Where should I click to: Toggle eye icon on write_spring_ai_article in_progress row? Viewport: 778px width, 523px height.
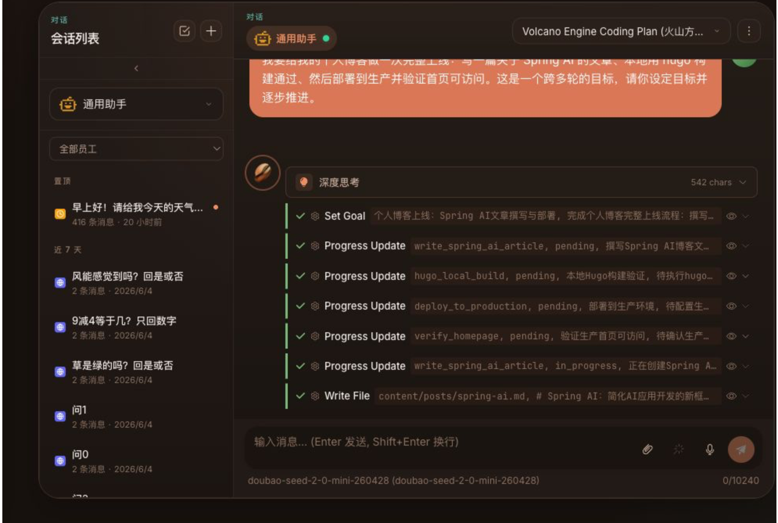click(731, 366)
